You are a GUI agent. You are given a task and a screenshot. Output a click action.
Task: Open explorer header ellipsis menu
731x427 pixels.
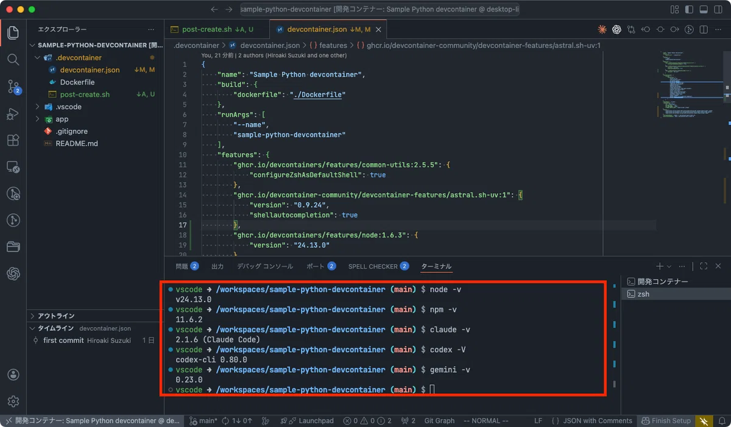point(151,29)
